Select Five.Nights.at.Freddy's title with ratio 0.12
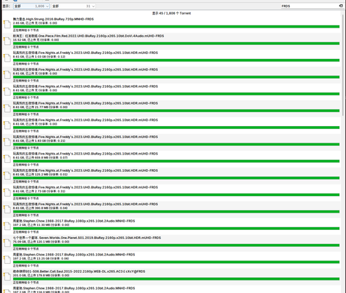 [x=85, y=53]
